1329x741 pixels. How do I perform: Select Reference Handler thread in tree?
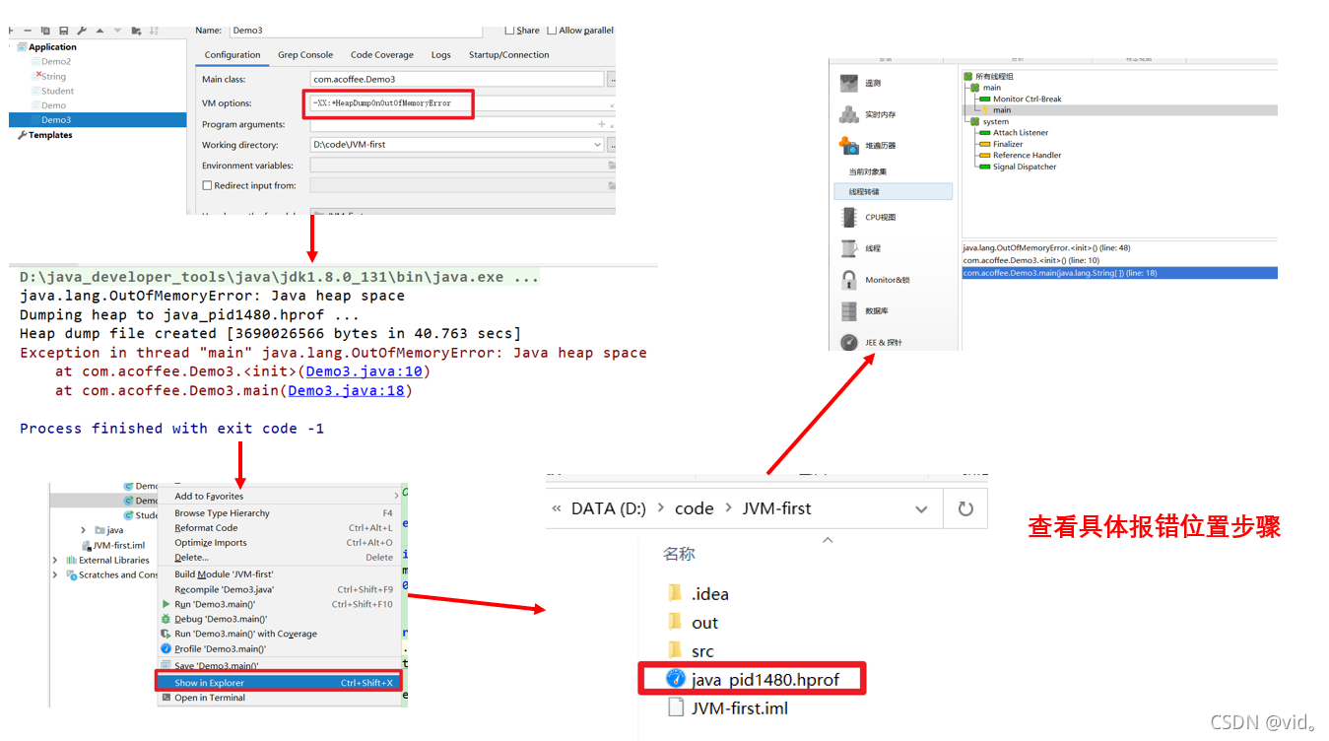[x=1027, y=155]
